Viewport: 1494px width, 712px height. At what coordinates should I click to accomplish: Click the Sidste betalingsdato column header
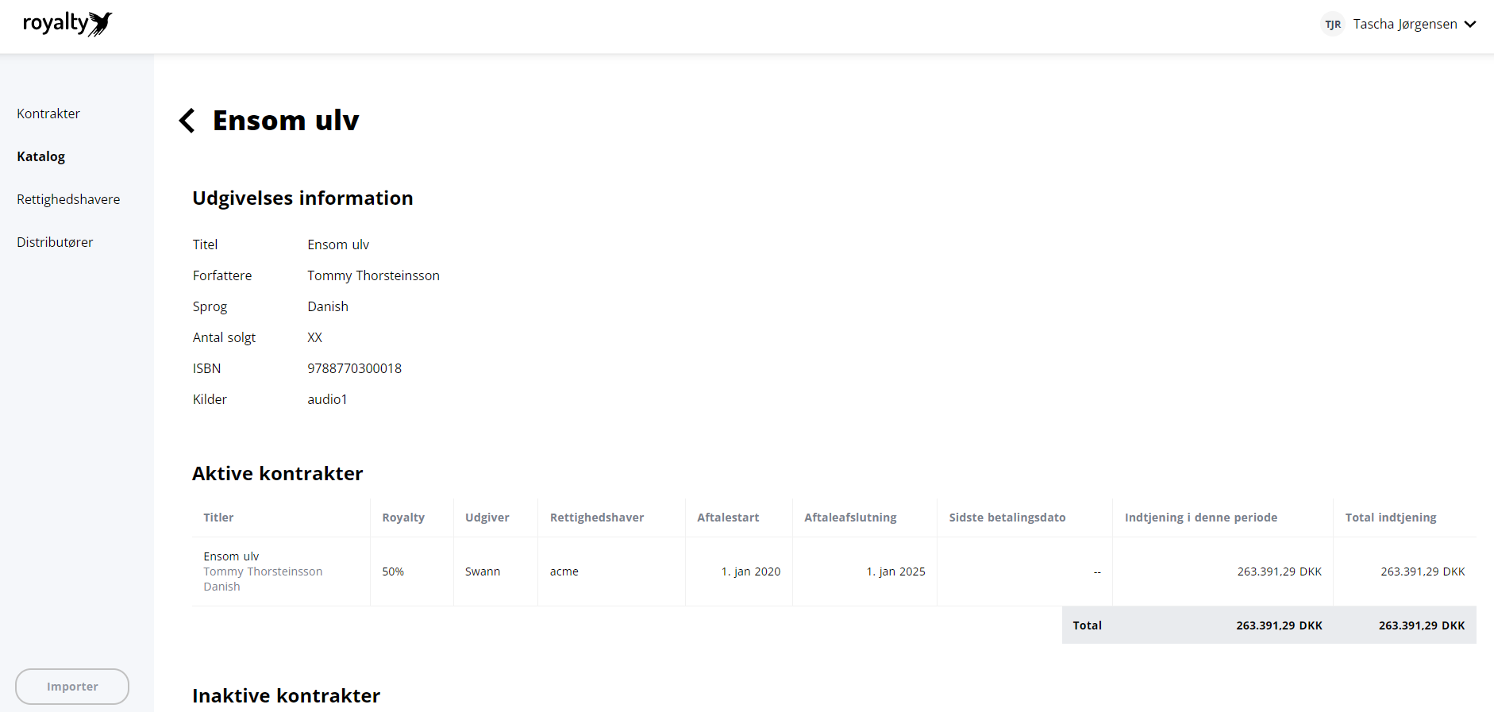coord(1007,518)
